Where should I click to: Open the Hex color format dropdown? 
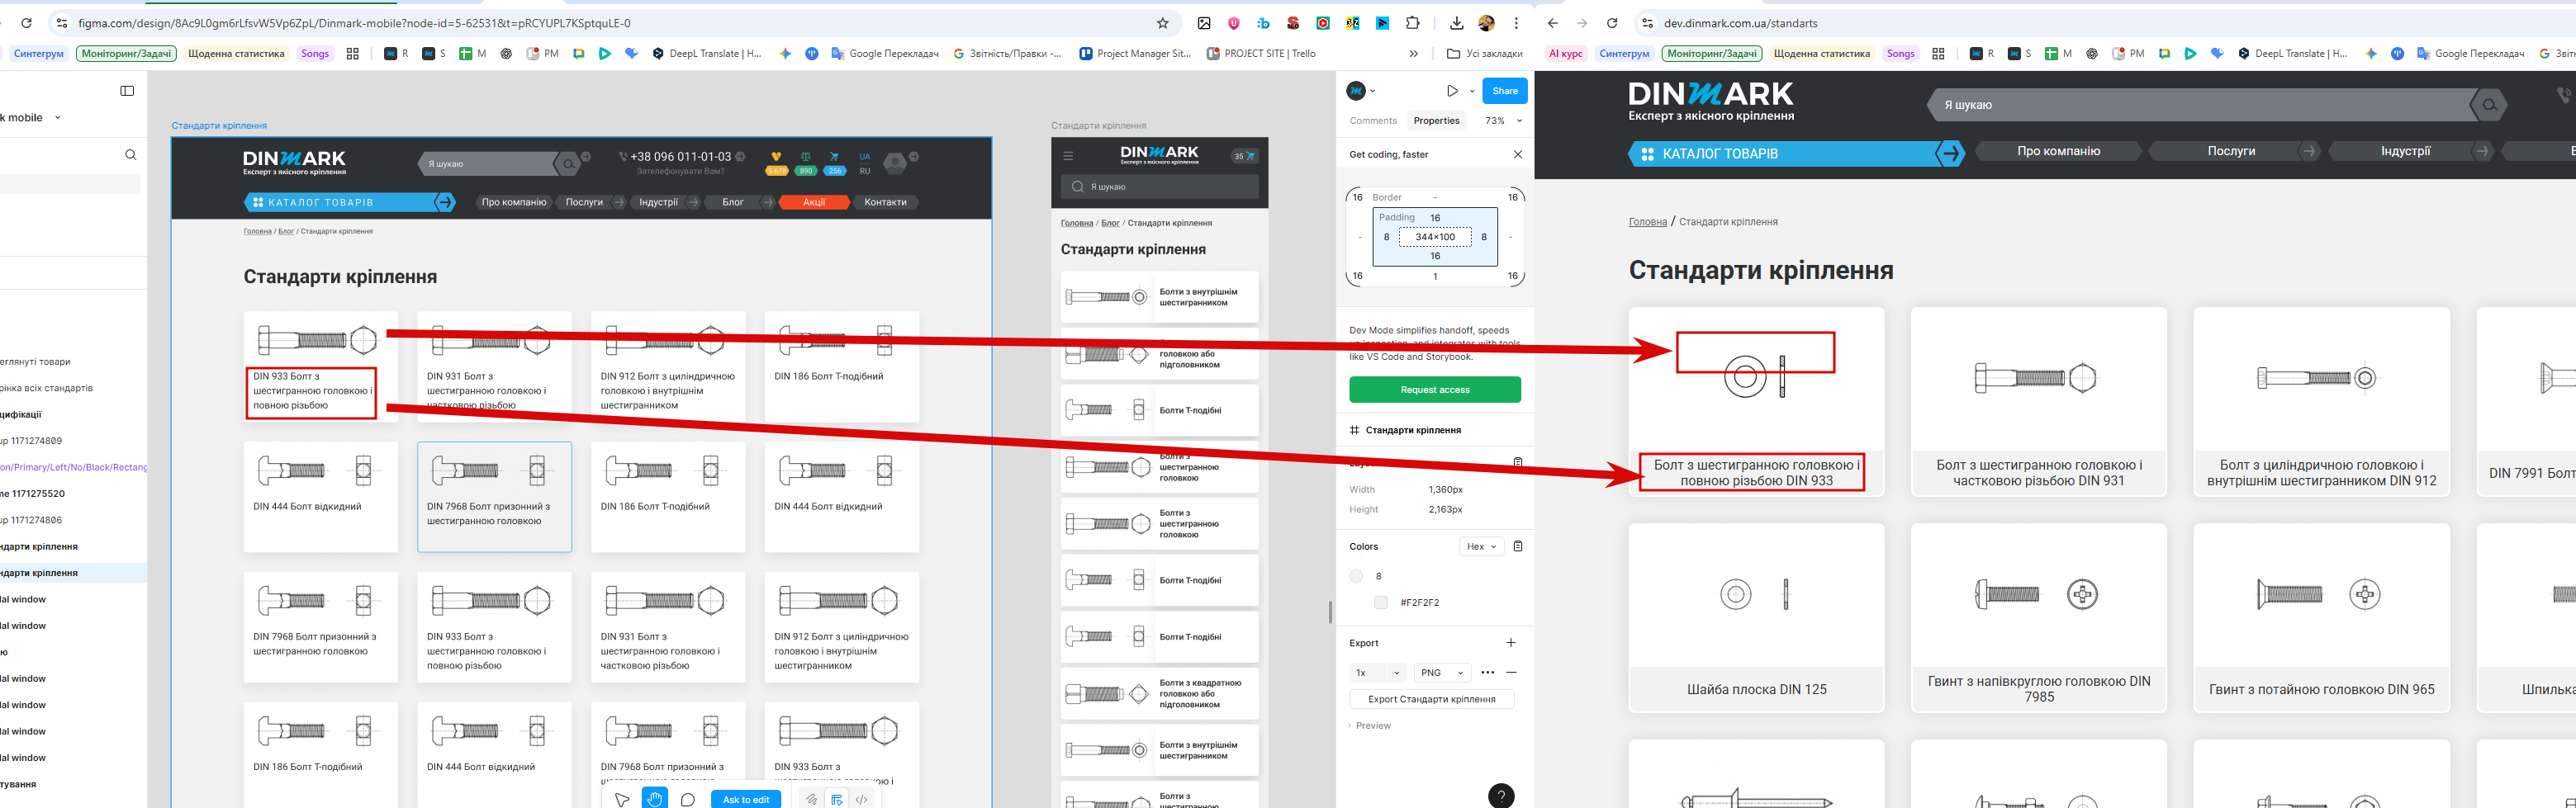click(x=1481, y=546)
